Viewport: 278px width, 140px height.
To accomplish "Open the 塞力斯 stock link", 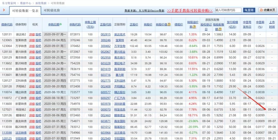I will click(x=120, y=75).
